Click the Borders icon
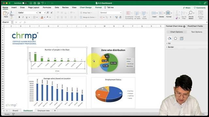Viewport: 209px width, 117px height. pyautogui.click(x=34, y=17)
